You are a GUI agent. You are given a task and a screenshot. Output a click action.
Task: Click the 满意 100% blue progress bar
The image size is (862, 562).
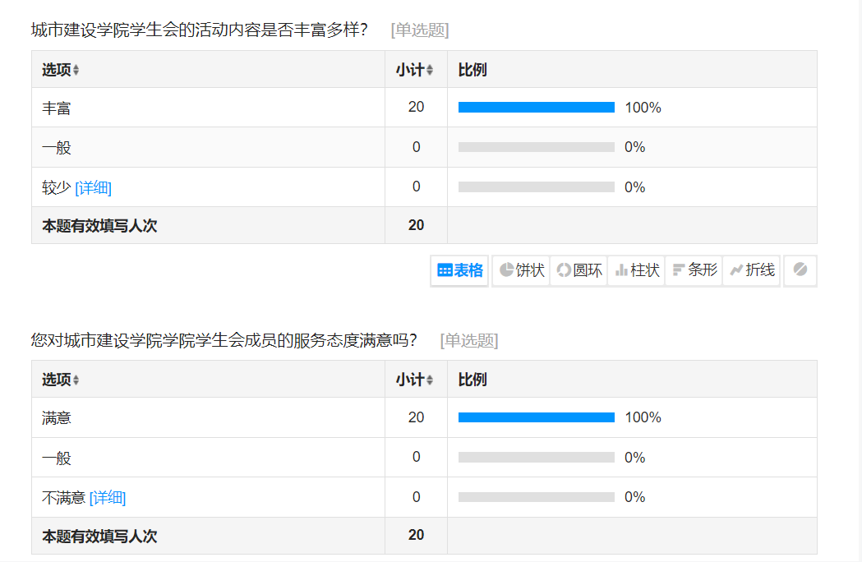click(537, 417)
